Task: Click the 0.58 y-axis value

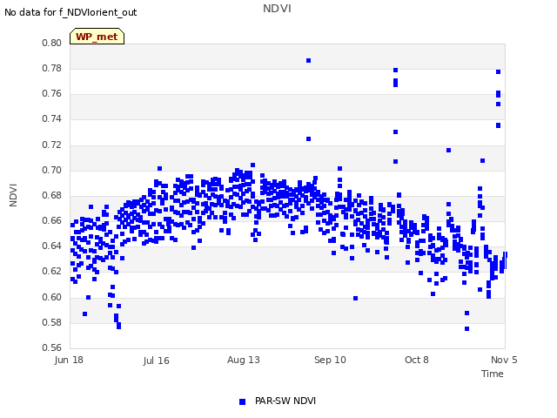Action: 52,323
